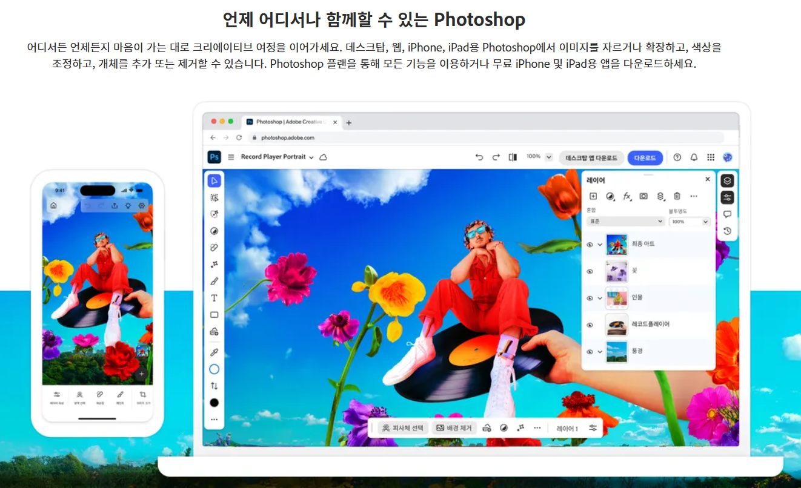Click the Photoshop browser tab
Image resolution: width=801 pixels, height=488 pixels.
coord(291,122)
